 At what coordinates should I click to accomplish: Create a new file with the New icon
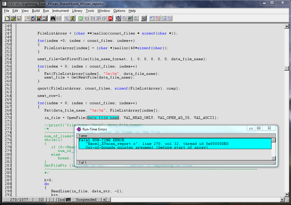point(7,18)
